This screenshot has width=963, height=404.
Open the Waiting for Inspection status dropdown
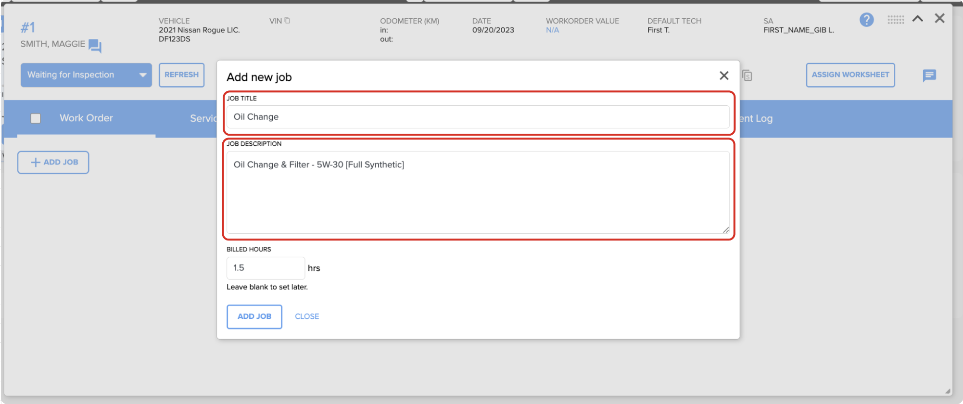pos(86,75)
